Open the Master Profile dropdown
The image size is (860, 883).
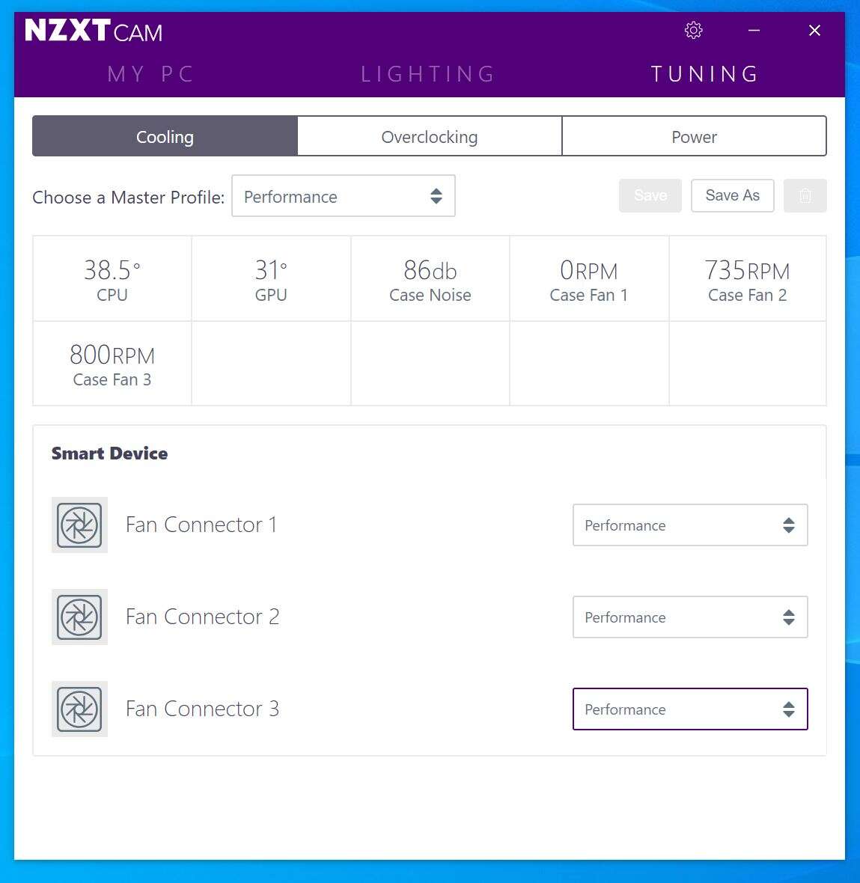point(343,196)
